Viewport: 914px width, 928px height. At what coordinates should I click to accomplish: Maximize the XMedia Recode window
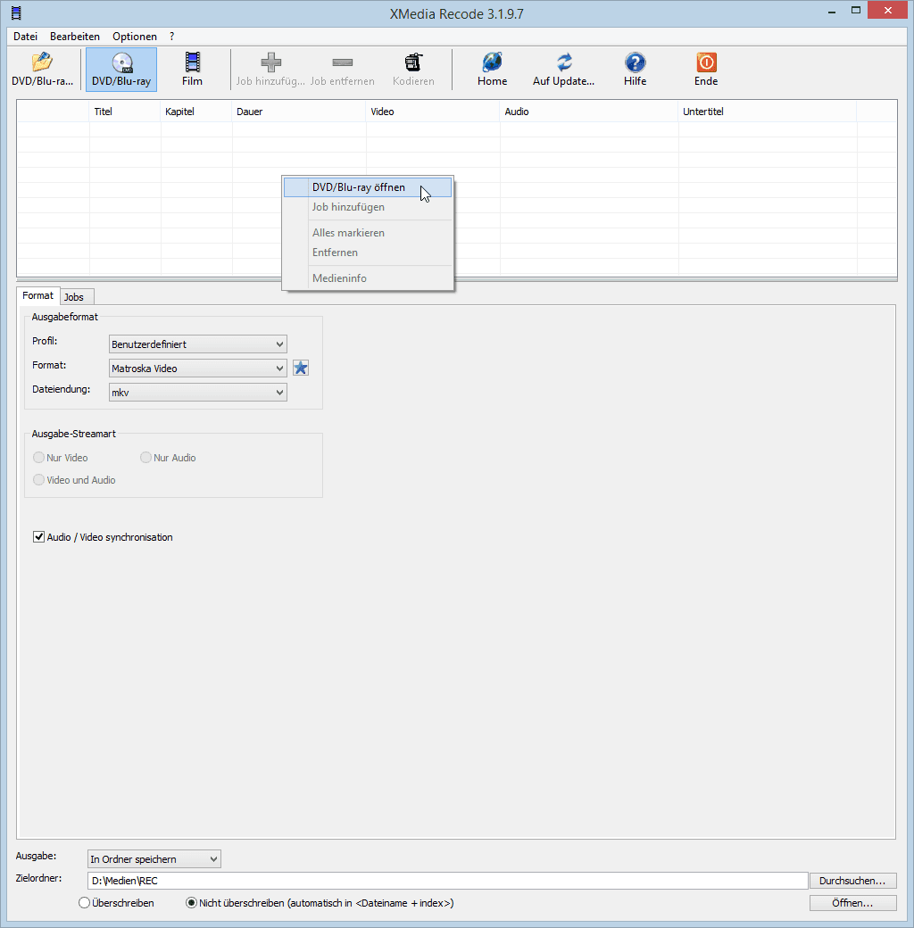tap(855, 11)
